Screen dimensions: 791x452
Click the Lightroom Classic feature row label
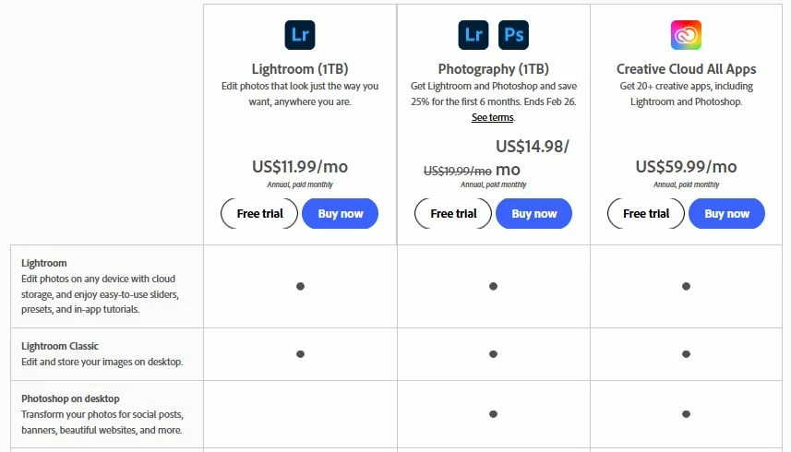[59, 346]
